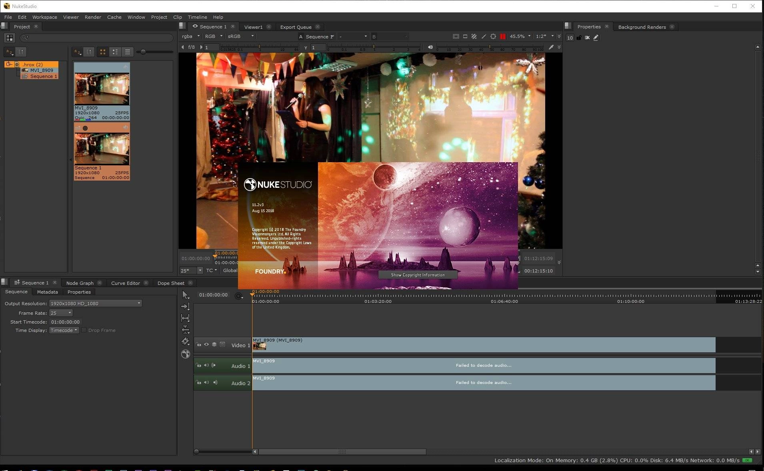This screenshot has width=764, height=471.
Task: Click the viewer color picker eyedropper icon
Action: coord(551,47)
